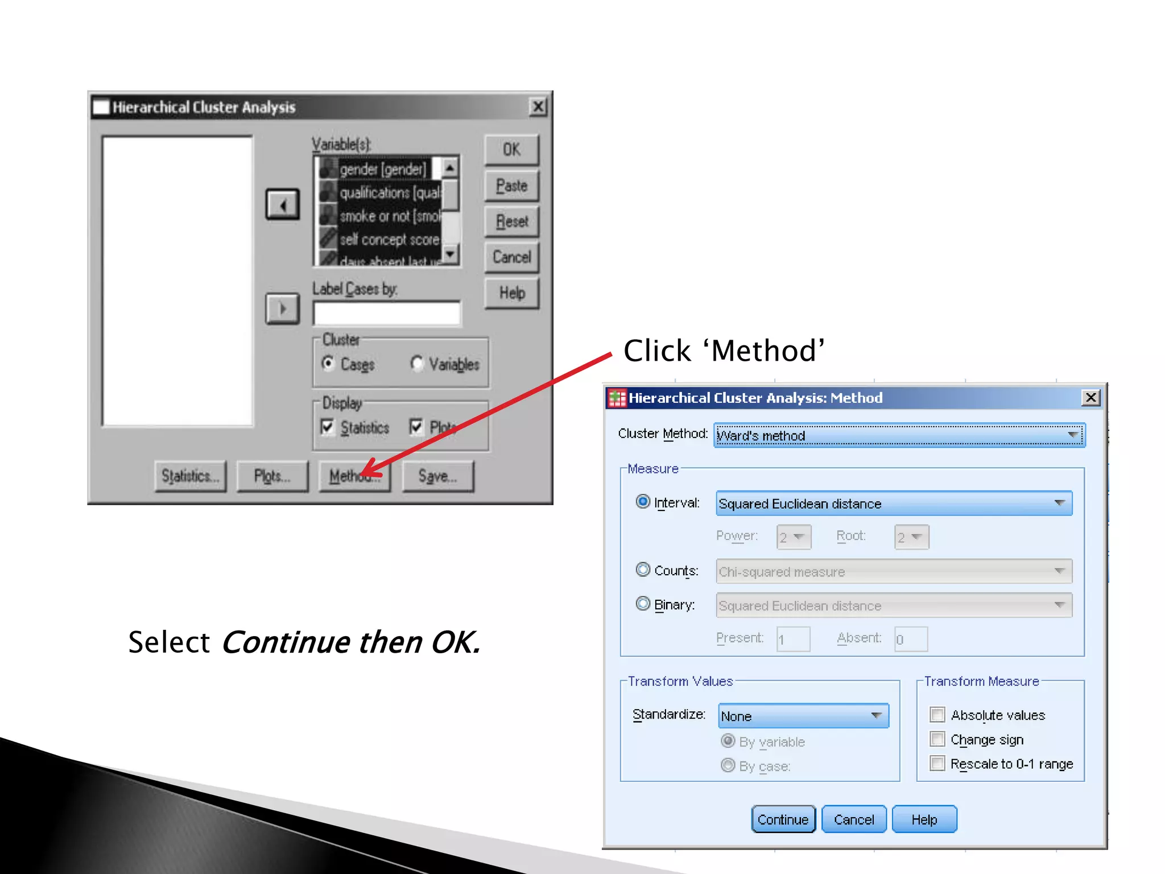Click the empty source variable list box
Screen dimensions: 1165x874
pyautogui.click(x=177, y=281)
